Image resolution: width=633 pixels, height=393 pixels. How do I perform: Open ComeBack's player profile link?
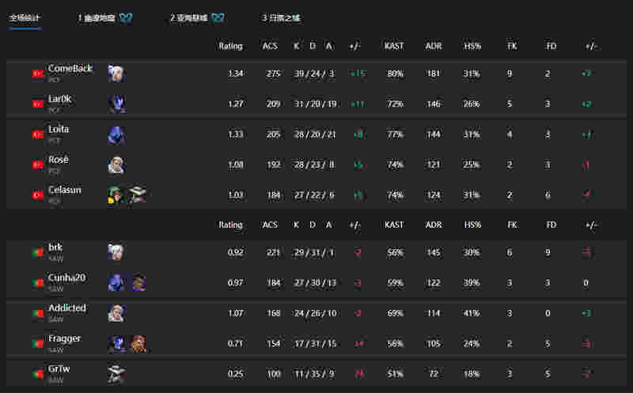pos(70,69)
